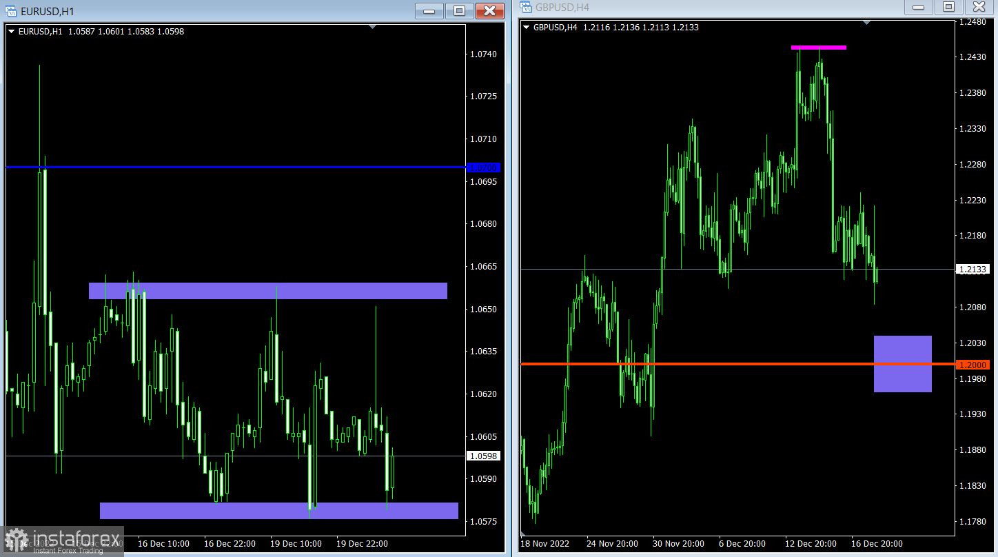Click the 16 Dec 20:00 time label on GBPUSD

click(x=876, y=544)
